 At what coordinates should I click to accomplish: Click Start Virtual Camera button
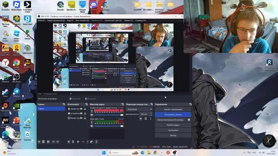click(x=171, y=120)
